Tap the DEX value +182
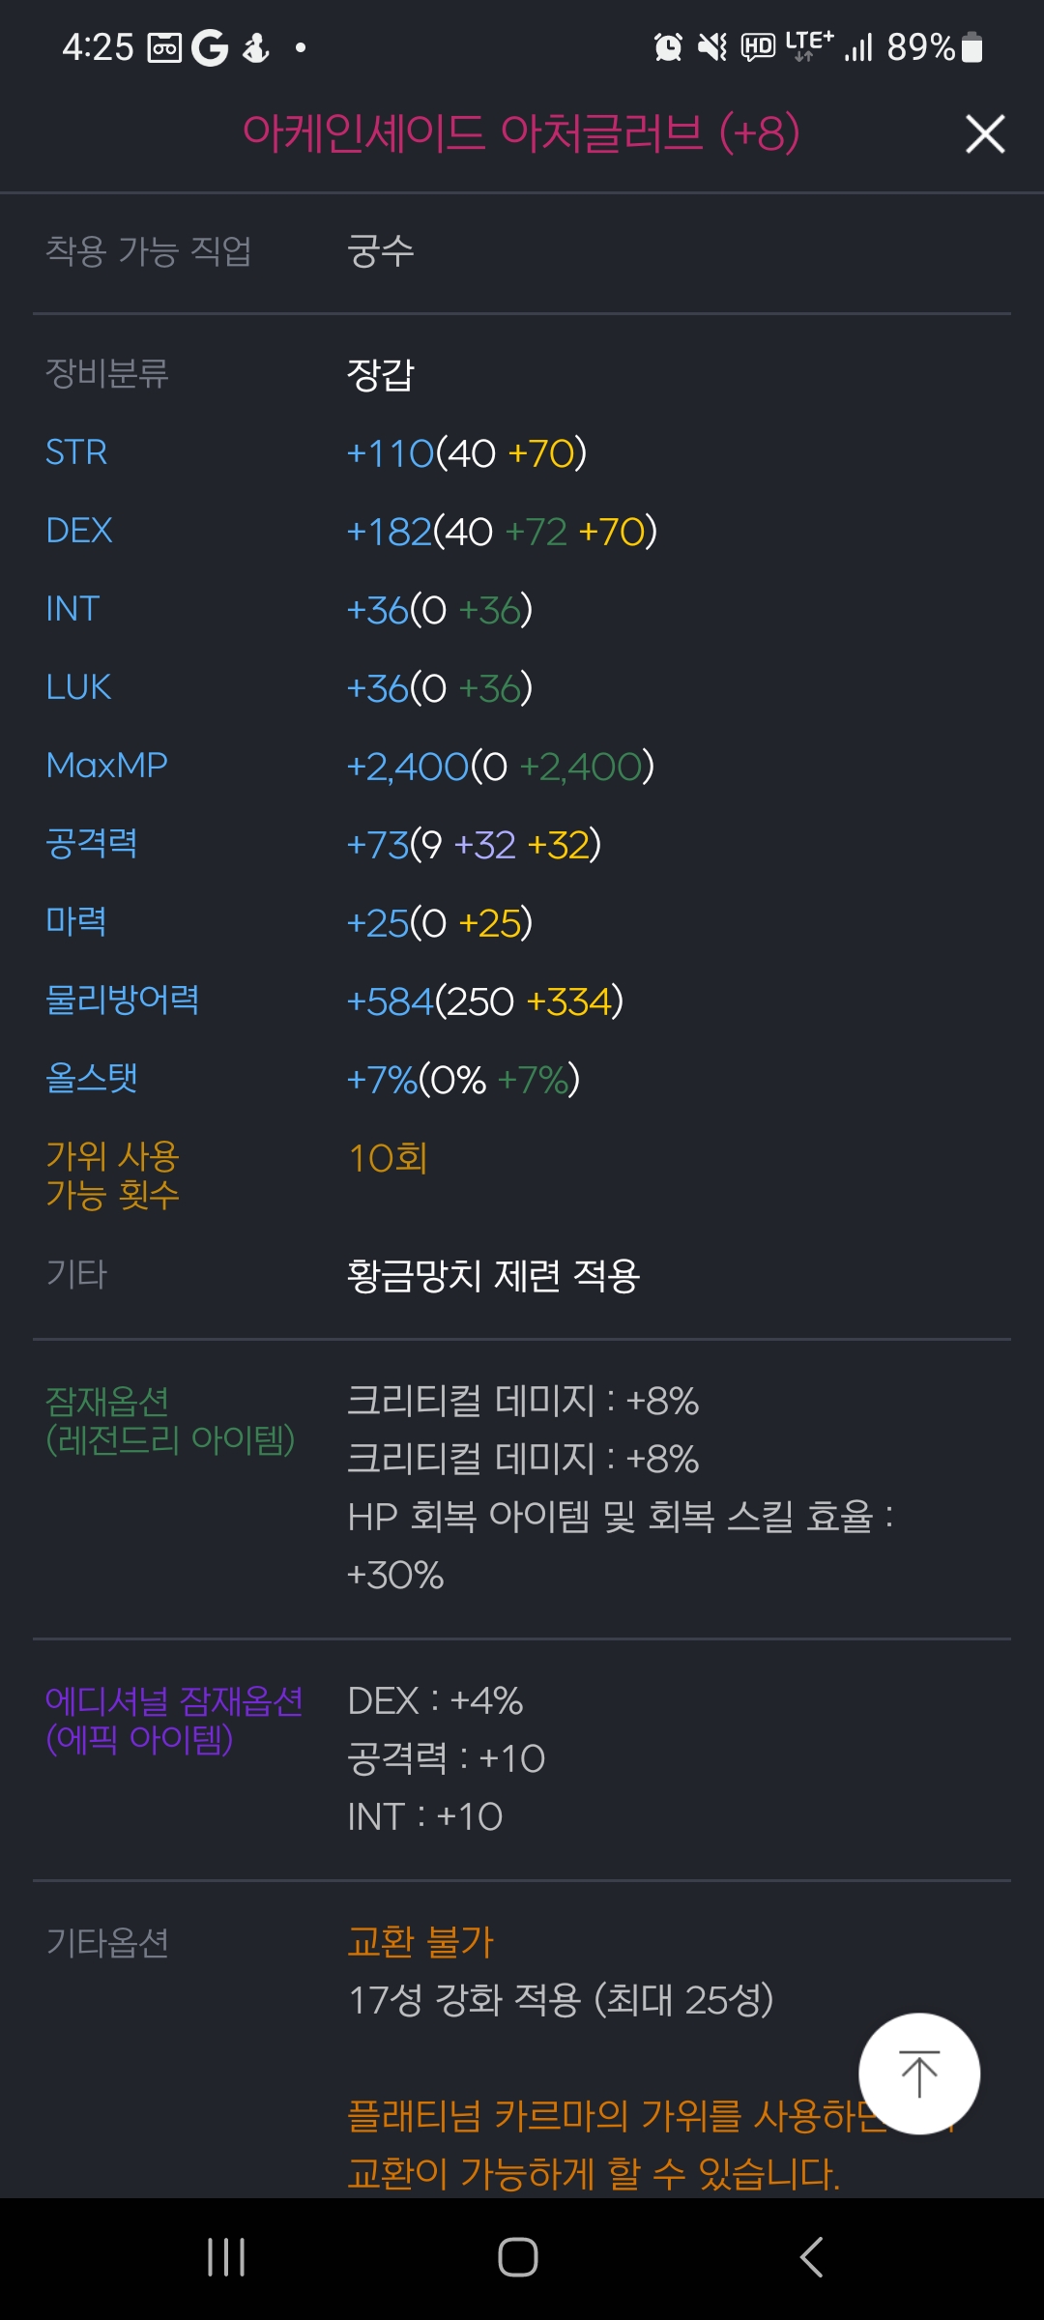The image size is (1044, 2320). tap(389, 532)
